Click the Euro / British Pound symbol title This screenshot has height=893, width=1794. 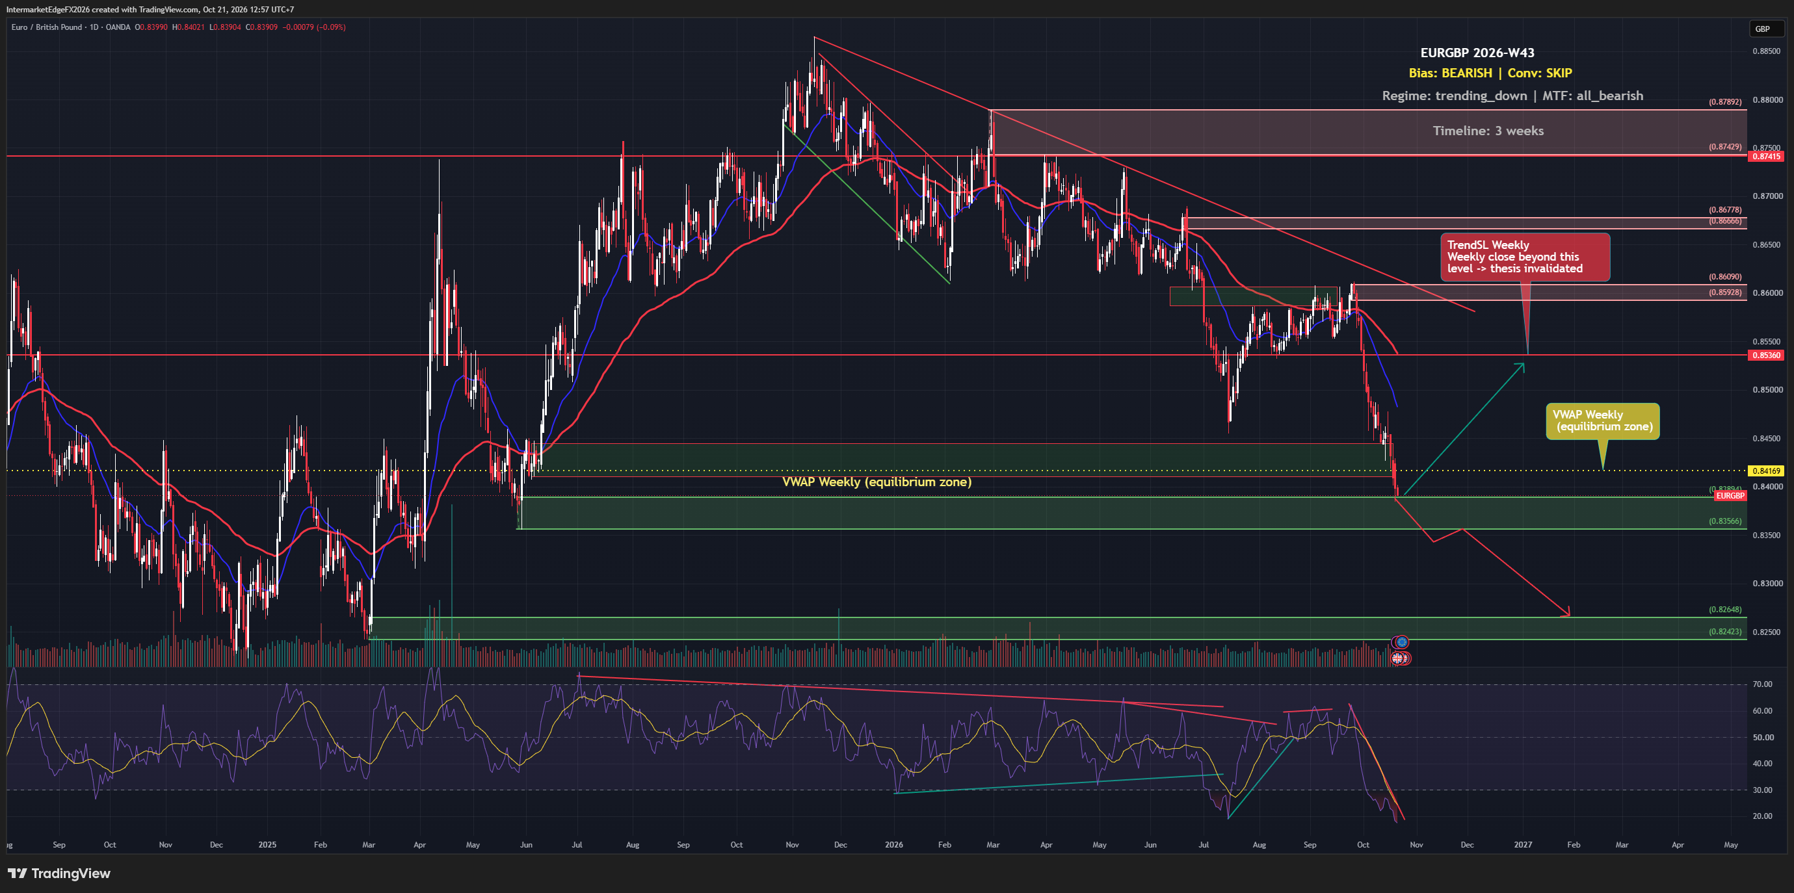click(x=47, y=27)
